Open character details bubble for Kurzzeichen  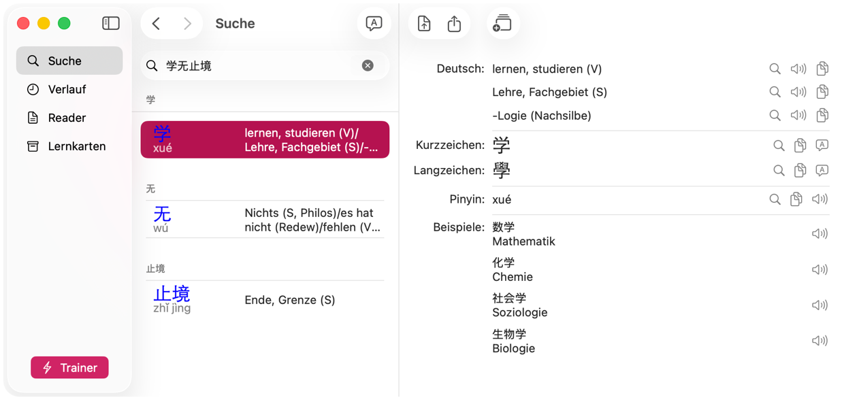point(822,145)
